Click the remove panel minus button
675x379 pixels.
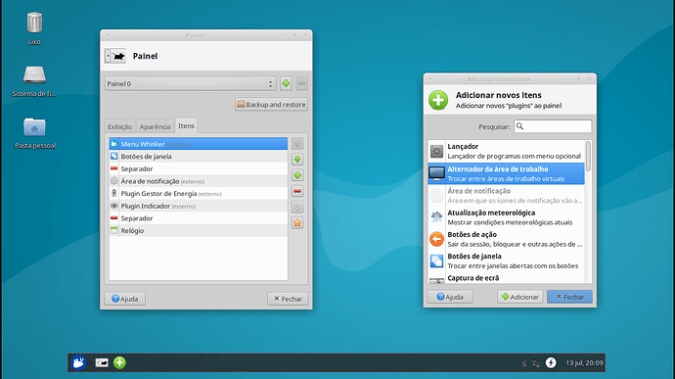click(301, 83)
